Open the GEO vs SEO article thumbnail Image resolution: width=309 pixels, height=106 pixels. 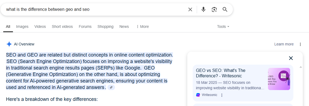(279, 79)
